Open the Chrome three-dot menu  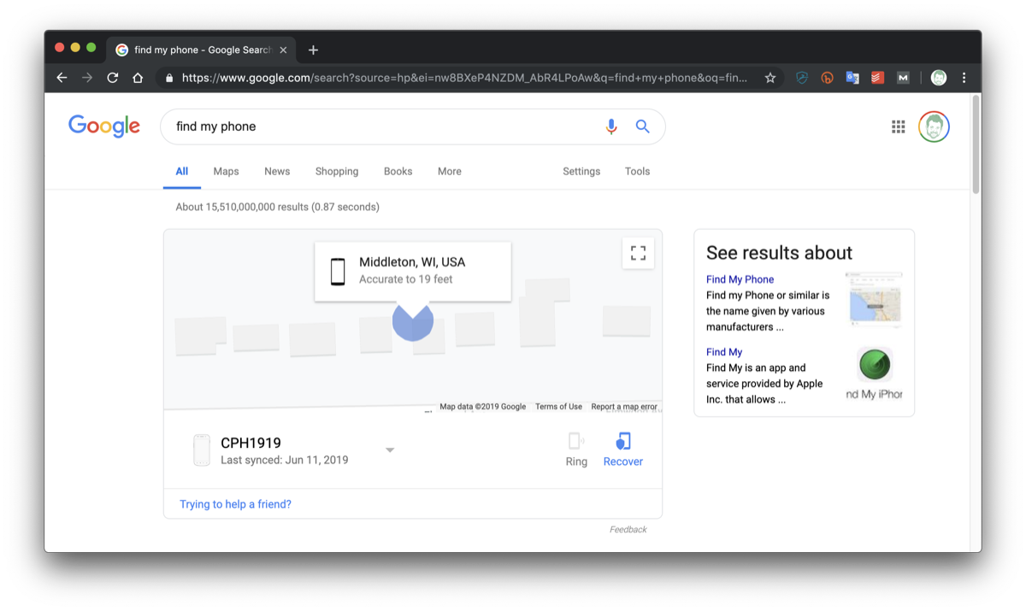point(964,78)
